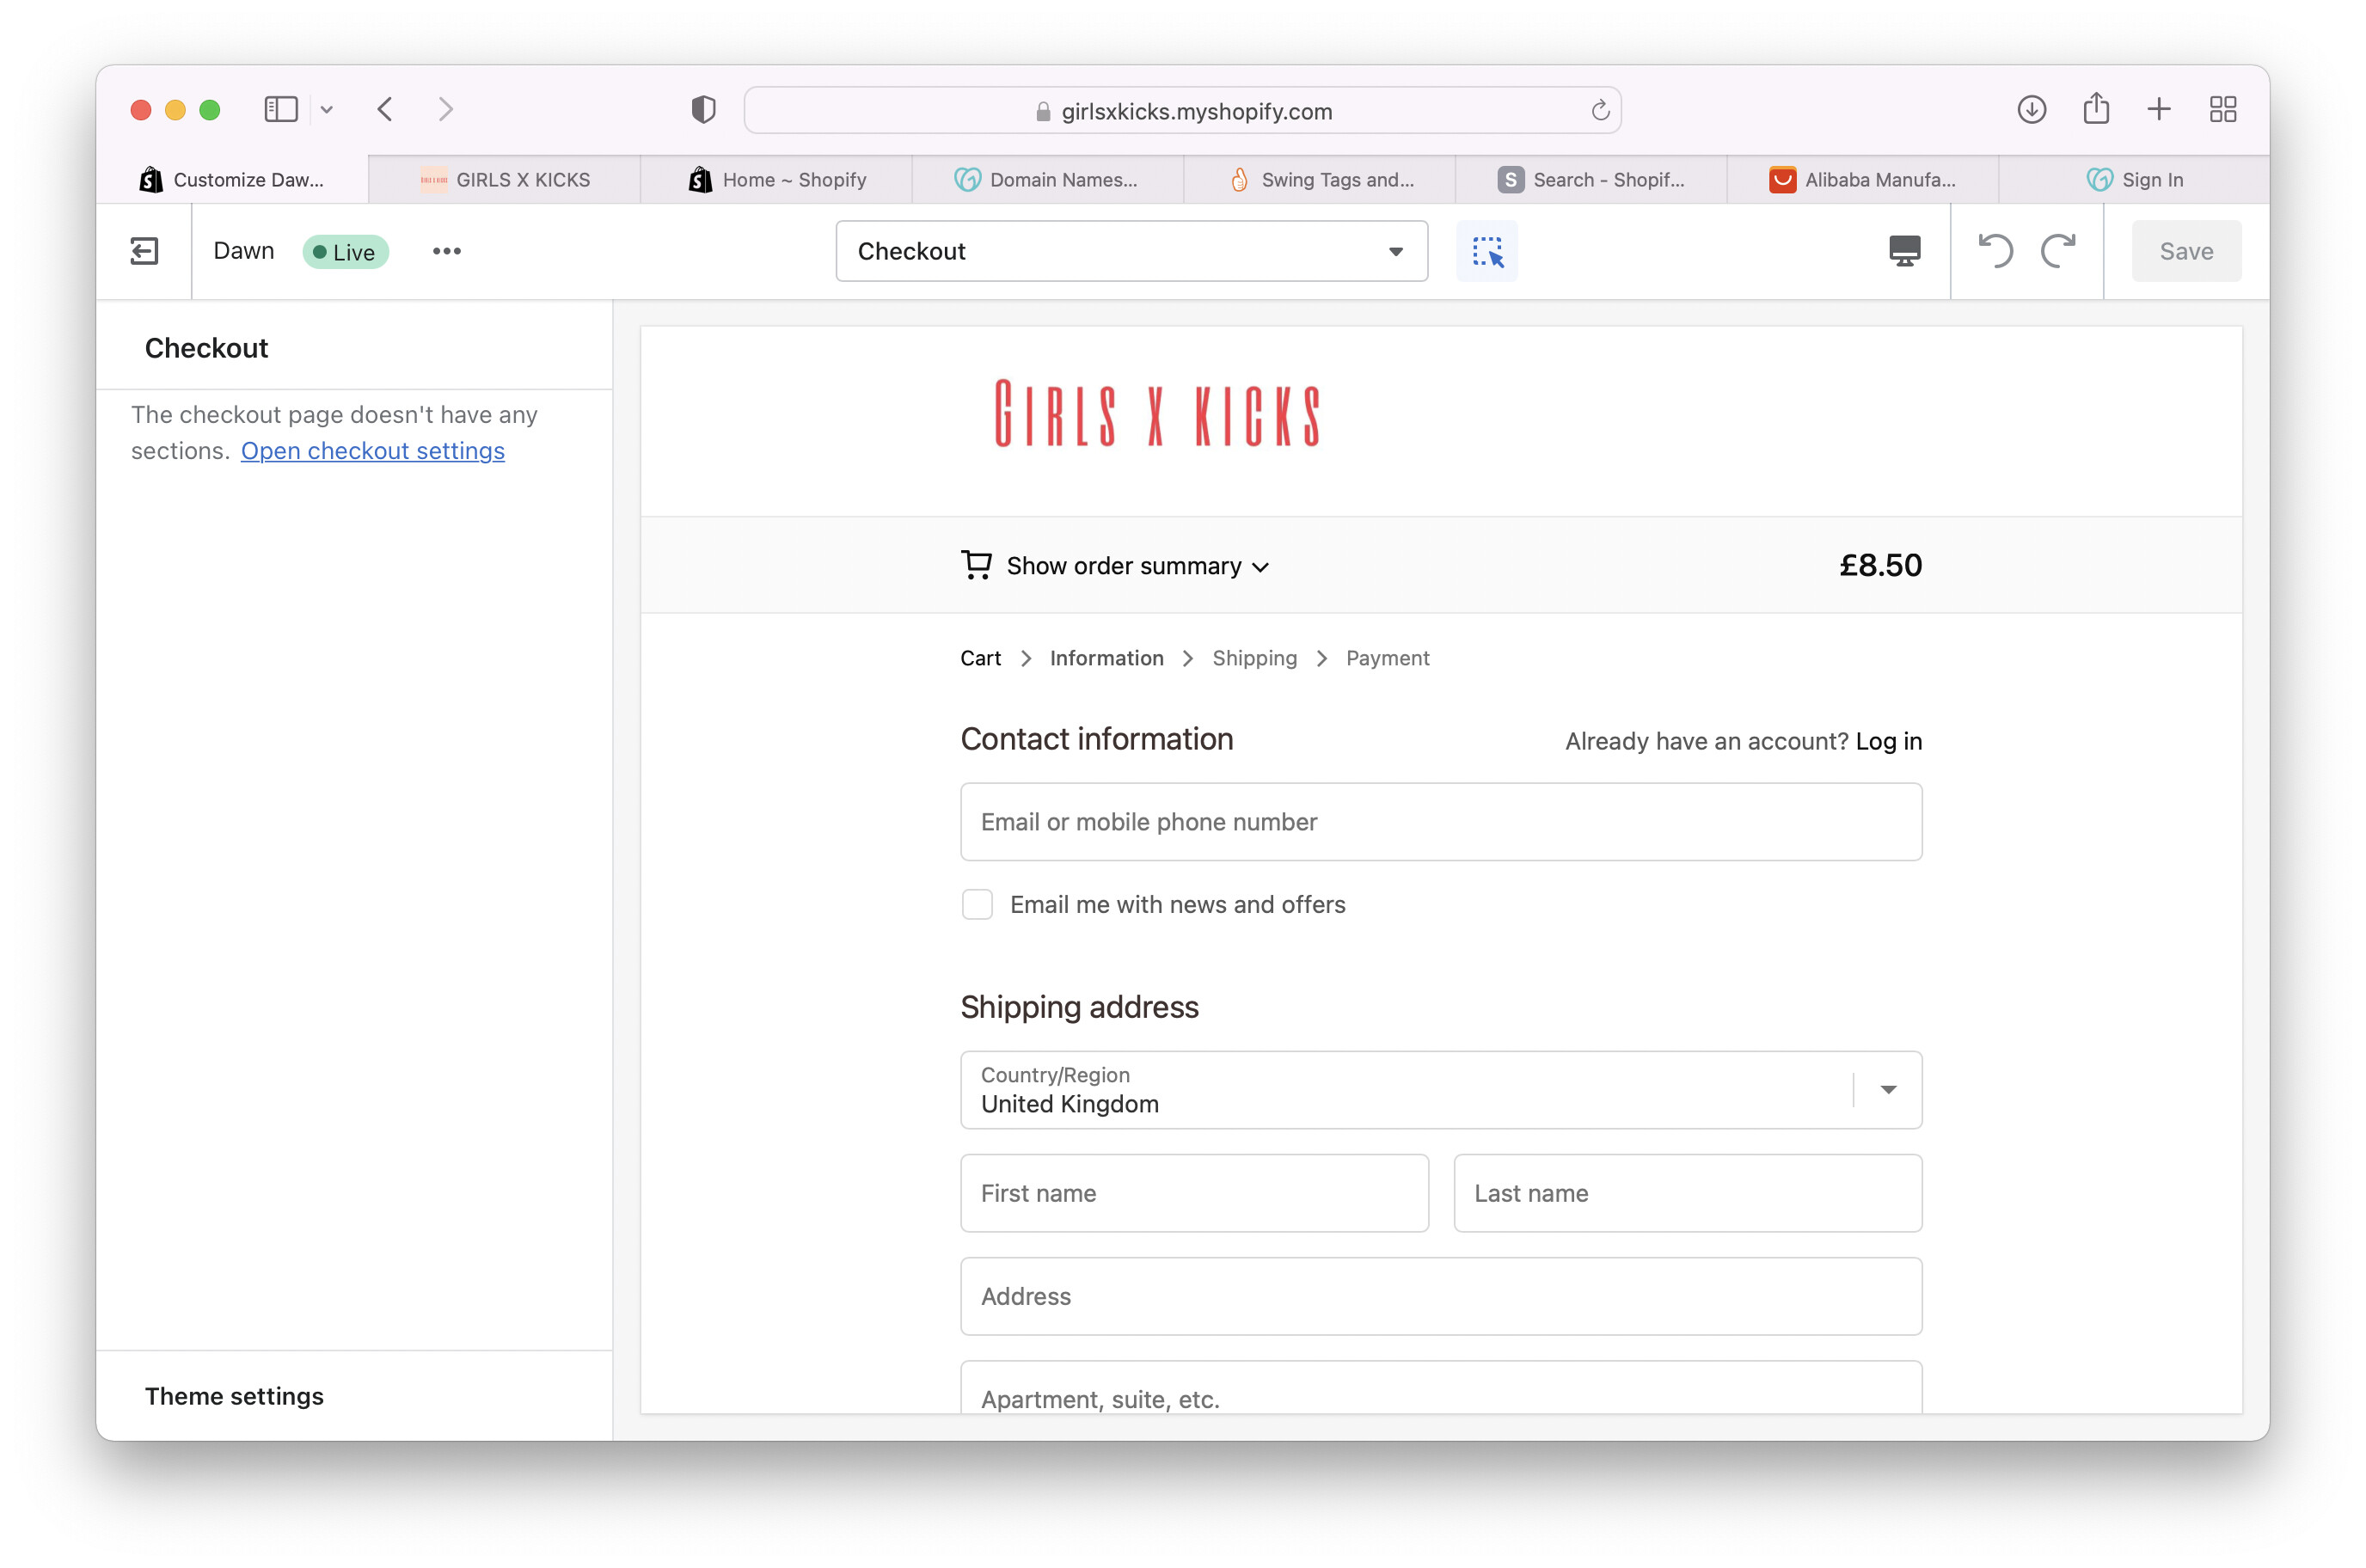2366x1568 pixels.
Task: Switch to the GIRLS X KICKS tab
Action: tap(505, 180)
